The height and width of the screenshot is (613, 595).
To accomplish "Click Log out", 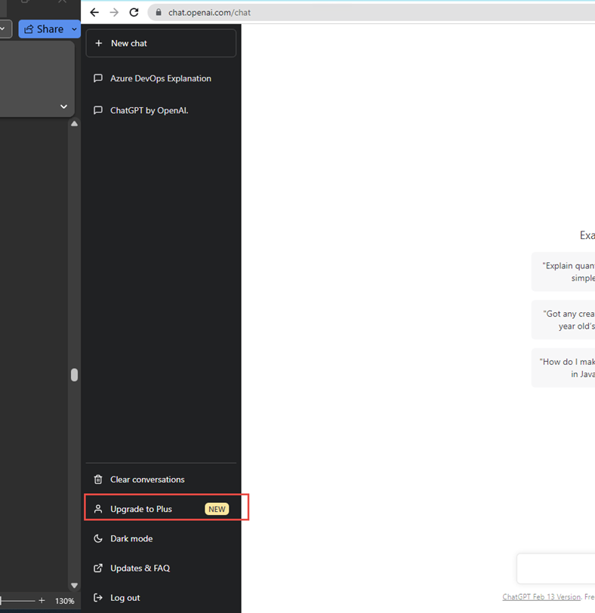I will coord(161,598).
